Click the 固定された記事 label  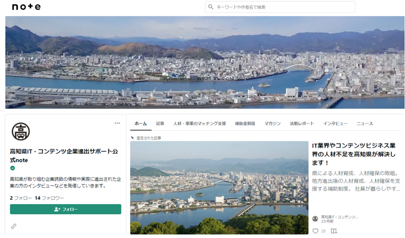pos(149,138)
